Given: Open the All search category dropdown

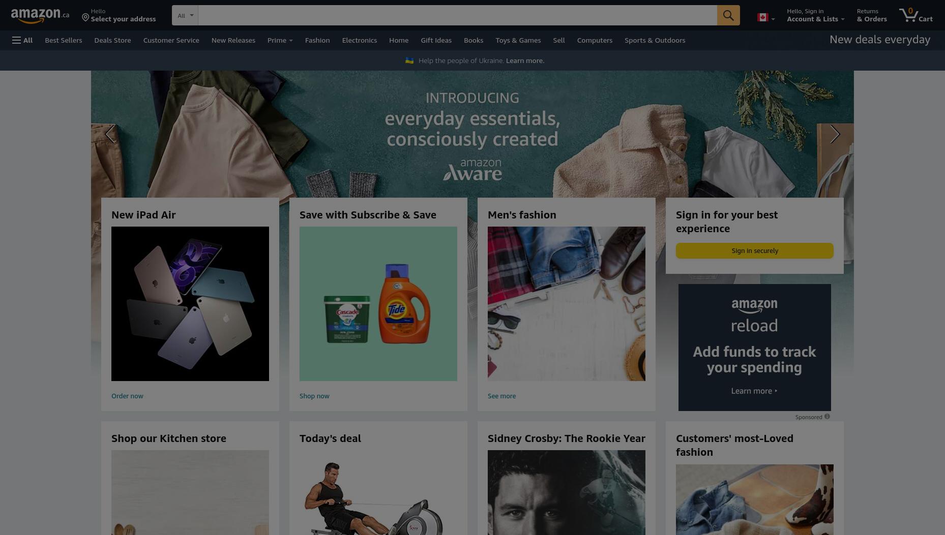Looking at the screenshot, I should 185,15.
